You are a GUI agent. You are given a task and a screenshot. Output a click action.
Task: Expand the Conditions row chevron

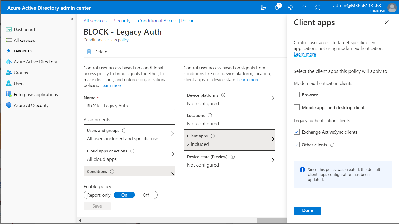click(x=173, y=174)
